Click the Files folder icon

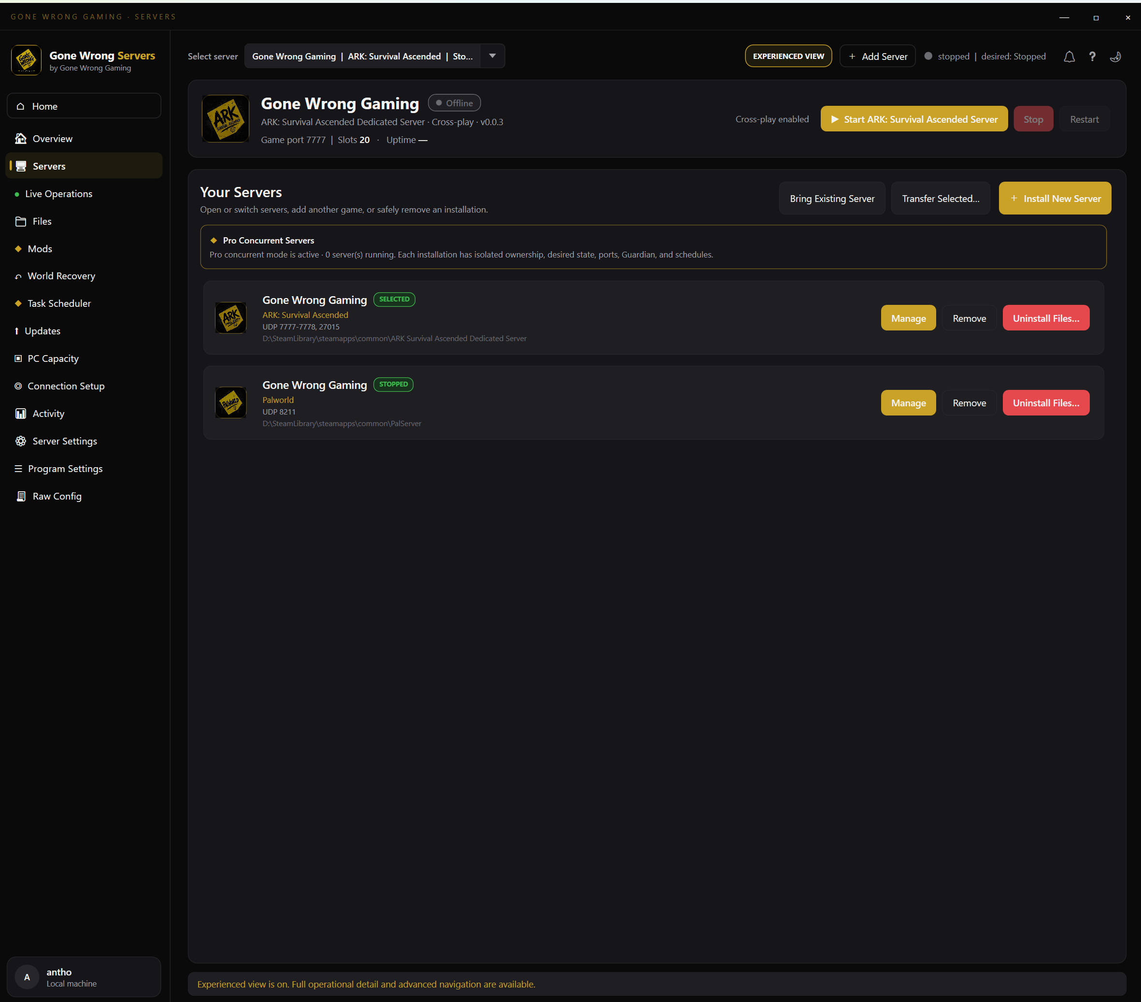click(x=21, y=221)
